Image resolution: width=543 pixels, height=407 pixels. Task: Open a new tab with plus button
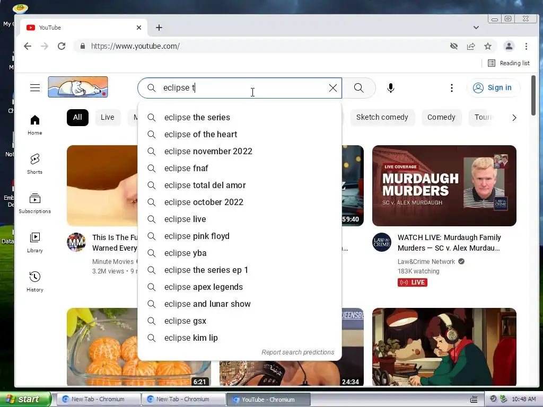[159, 28]
